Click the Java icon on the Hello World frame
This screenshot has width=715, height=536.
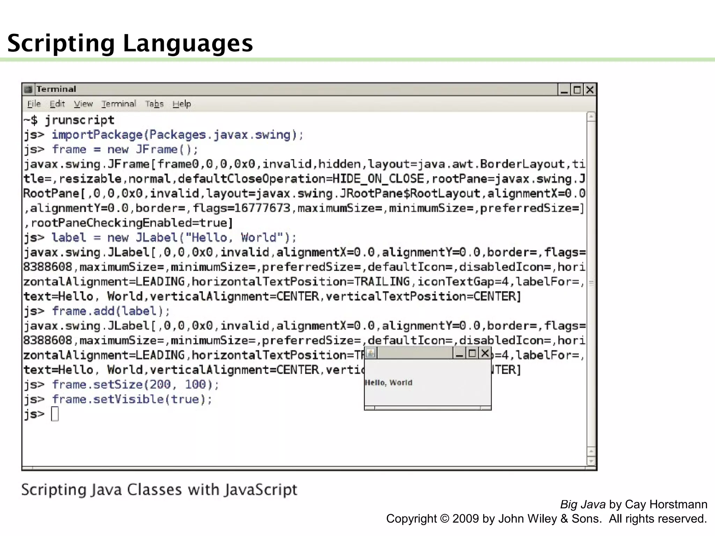[x=371, y=353]
